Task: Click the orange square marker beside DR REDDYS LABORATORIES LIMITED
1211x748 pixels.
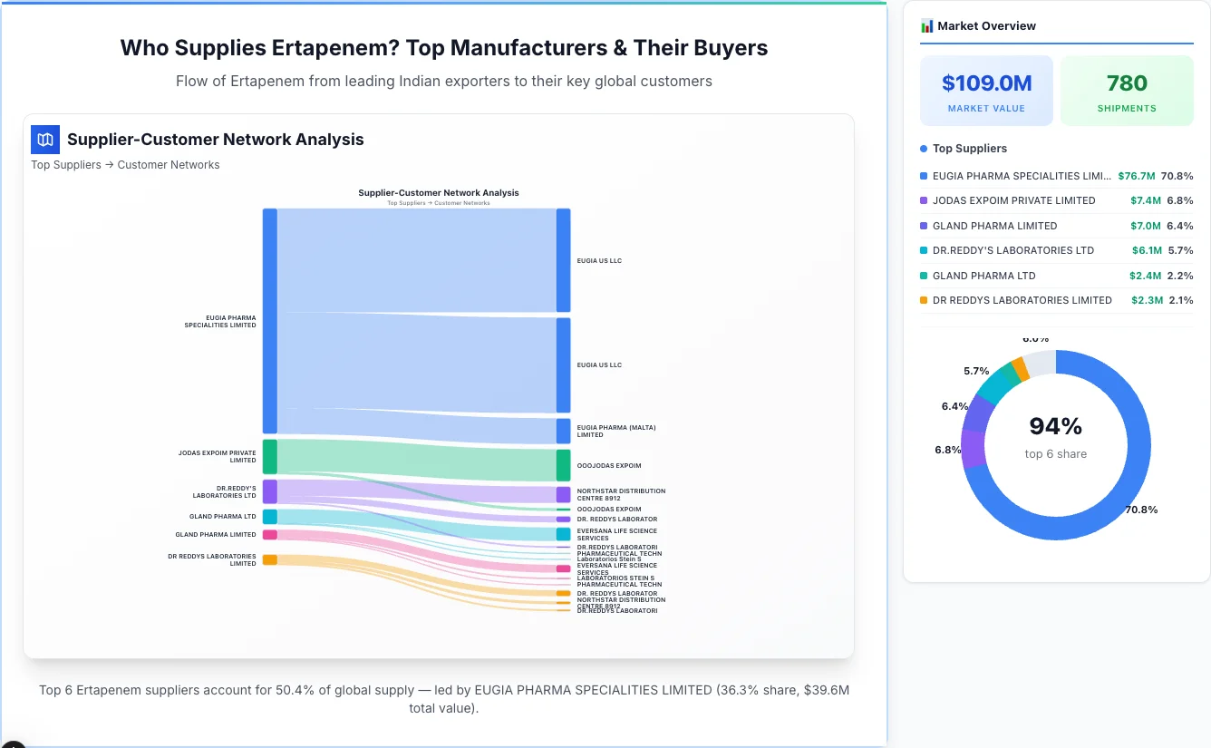Action: click(x=924, y=299)
